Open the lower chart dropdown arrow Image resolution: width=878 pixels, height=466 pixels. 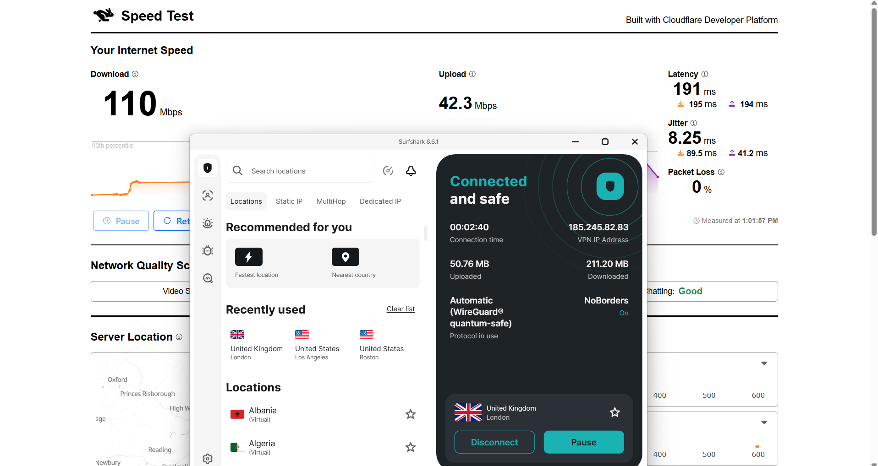[764, 422]
